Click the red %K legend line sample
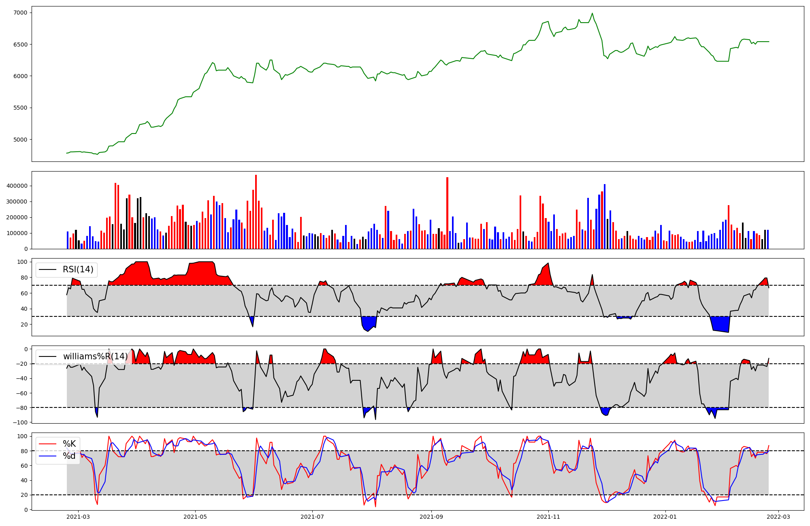 [x=47, y=444]
